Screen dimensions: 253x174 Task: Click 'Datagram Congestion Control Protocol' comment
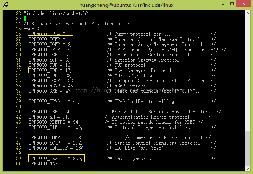point(161,81)
